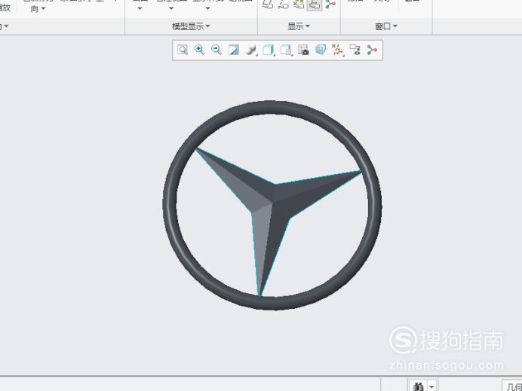The image size is (522, 391).
Task: Toggle spin center icon in graphics toolbar
Action: pyautogui.click(x=372, y=50)
